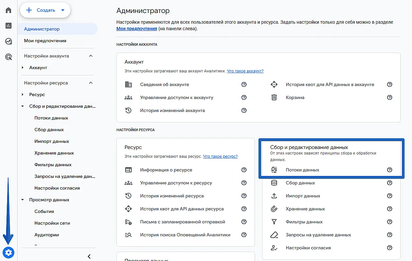Open Фильтры данных in the sidebar
This screenshot has height=261, width=412.
(53, 165)
